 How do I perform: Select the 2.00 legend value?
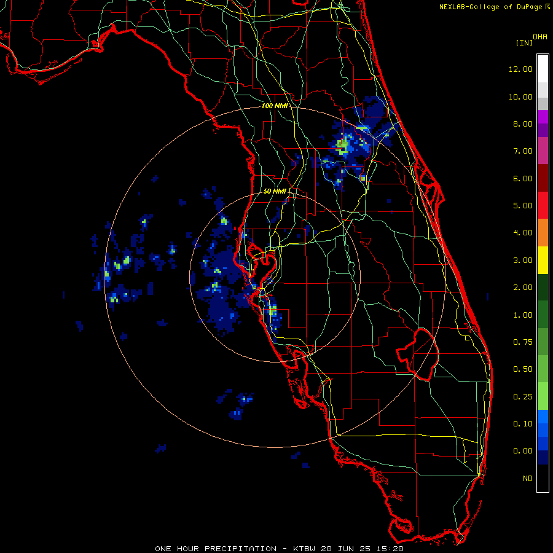(523, 288)
